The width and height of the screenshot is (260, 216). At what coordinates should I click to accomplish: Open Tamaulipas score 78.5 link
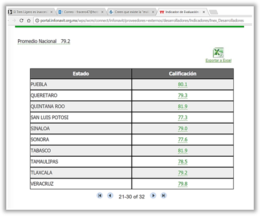click(x=182, y=162)
